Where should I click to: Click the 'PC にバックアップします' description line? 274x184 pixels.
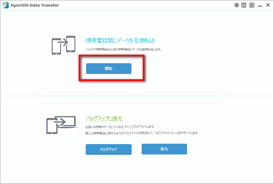pos(120,127)
